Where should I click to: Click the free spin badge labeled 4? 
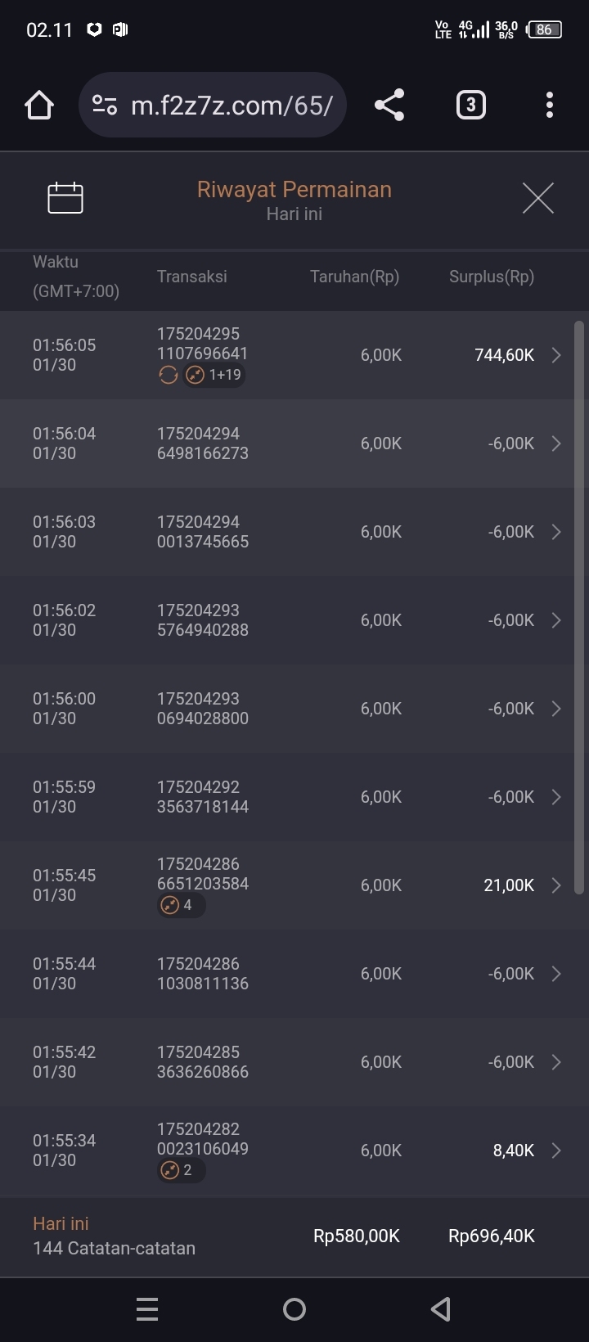click(181, 905)
